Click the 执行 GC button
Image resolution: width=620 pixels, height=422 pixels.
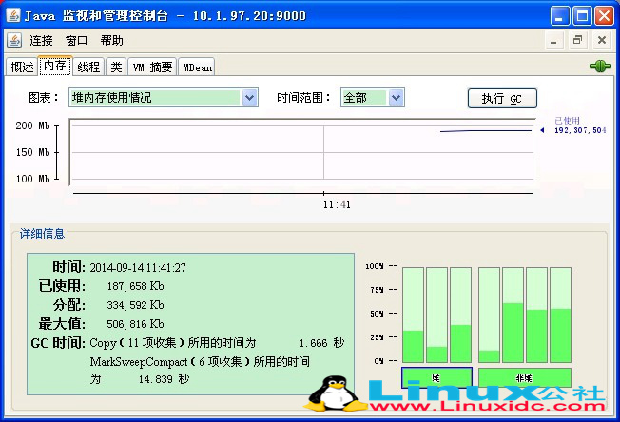point(502,98)
